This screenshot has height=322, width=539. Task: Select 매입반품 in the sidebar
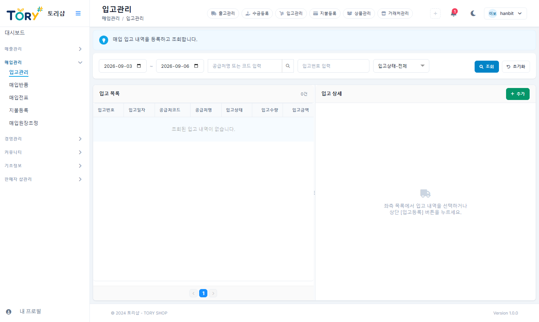point(19,85)
